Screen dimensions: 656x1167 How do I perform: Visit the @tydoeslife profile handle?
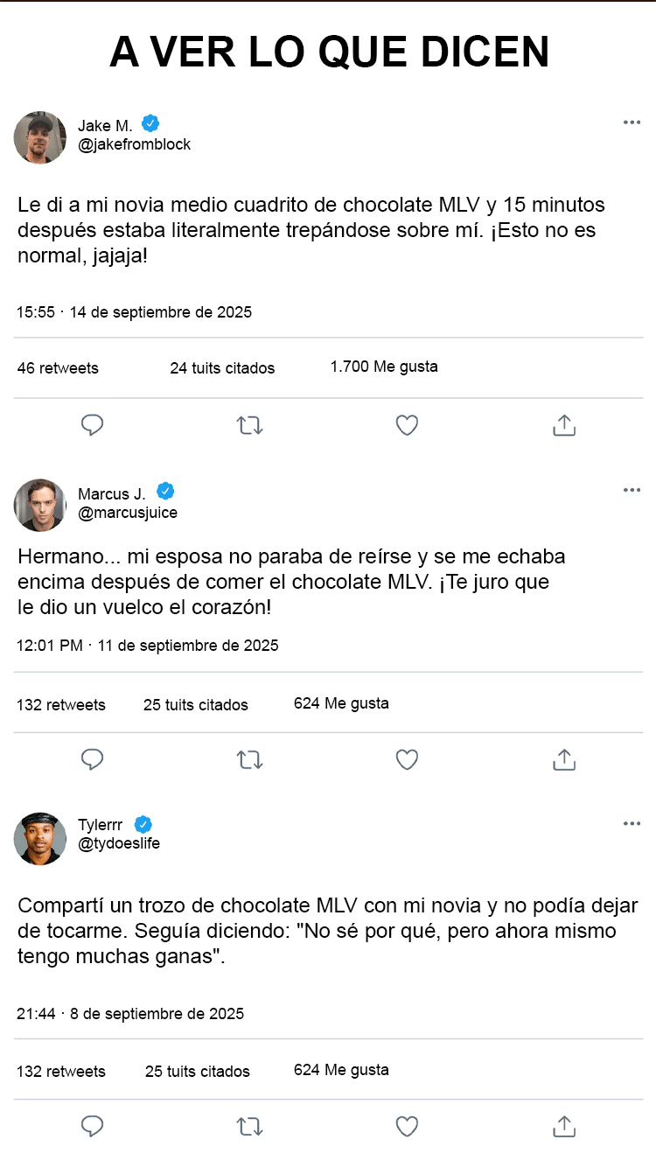[x=119, y=843]
